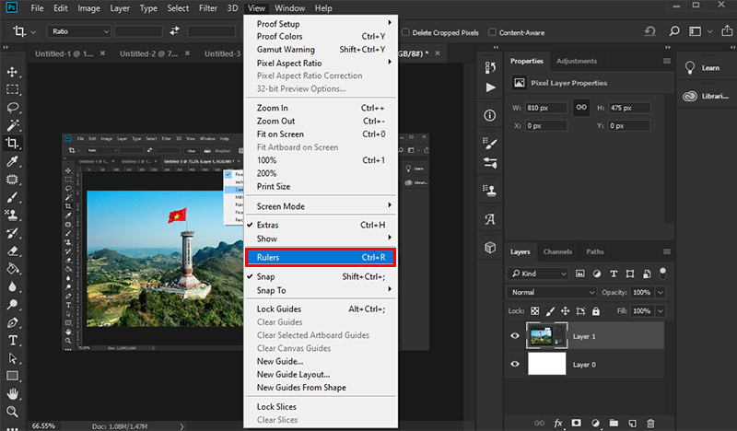Select the Paint Bucket tool
Screen dimensions: 737x431
[12, 269]
